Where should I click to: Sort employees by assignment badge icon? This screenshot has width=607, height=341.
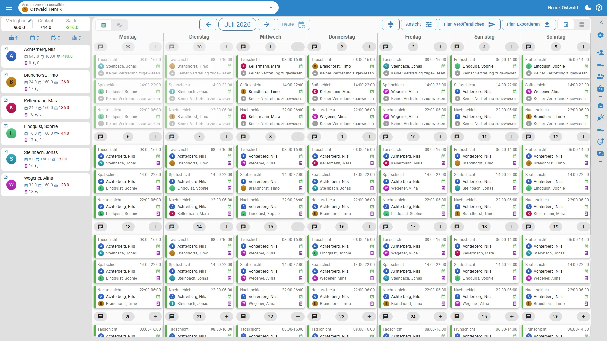14,38
